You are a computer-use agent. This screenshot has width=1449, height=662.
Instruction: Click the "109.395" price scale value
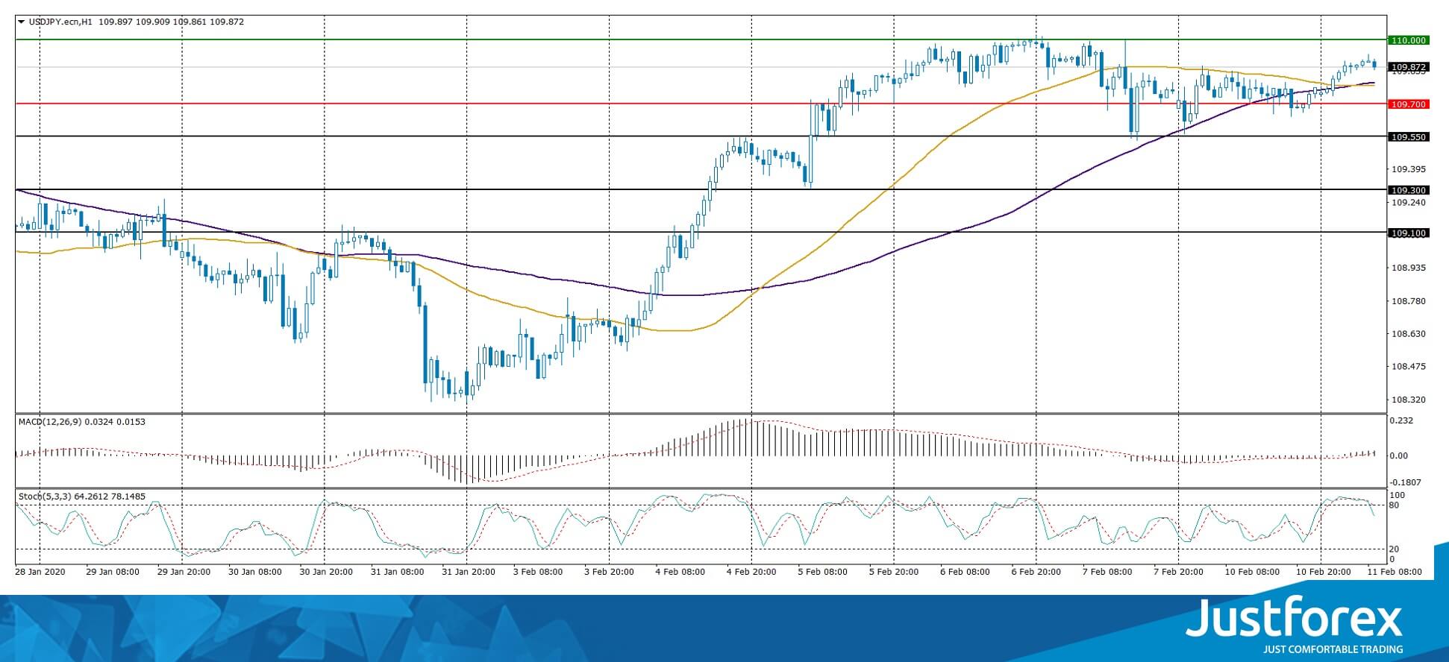(1408, 169)
